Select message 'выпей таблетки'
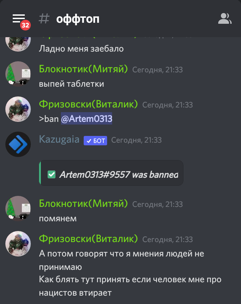 tap(72, 84)
